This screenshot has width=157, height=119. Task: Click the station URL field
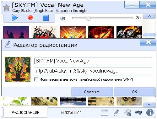tap(93, 71)
